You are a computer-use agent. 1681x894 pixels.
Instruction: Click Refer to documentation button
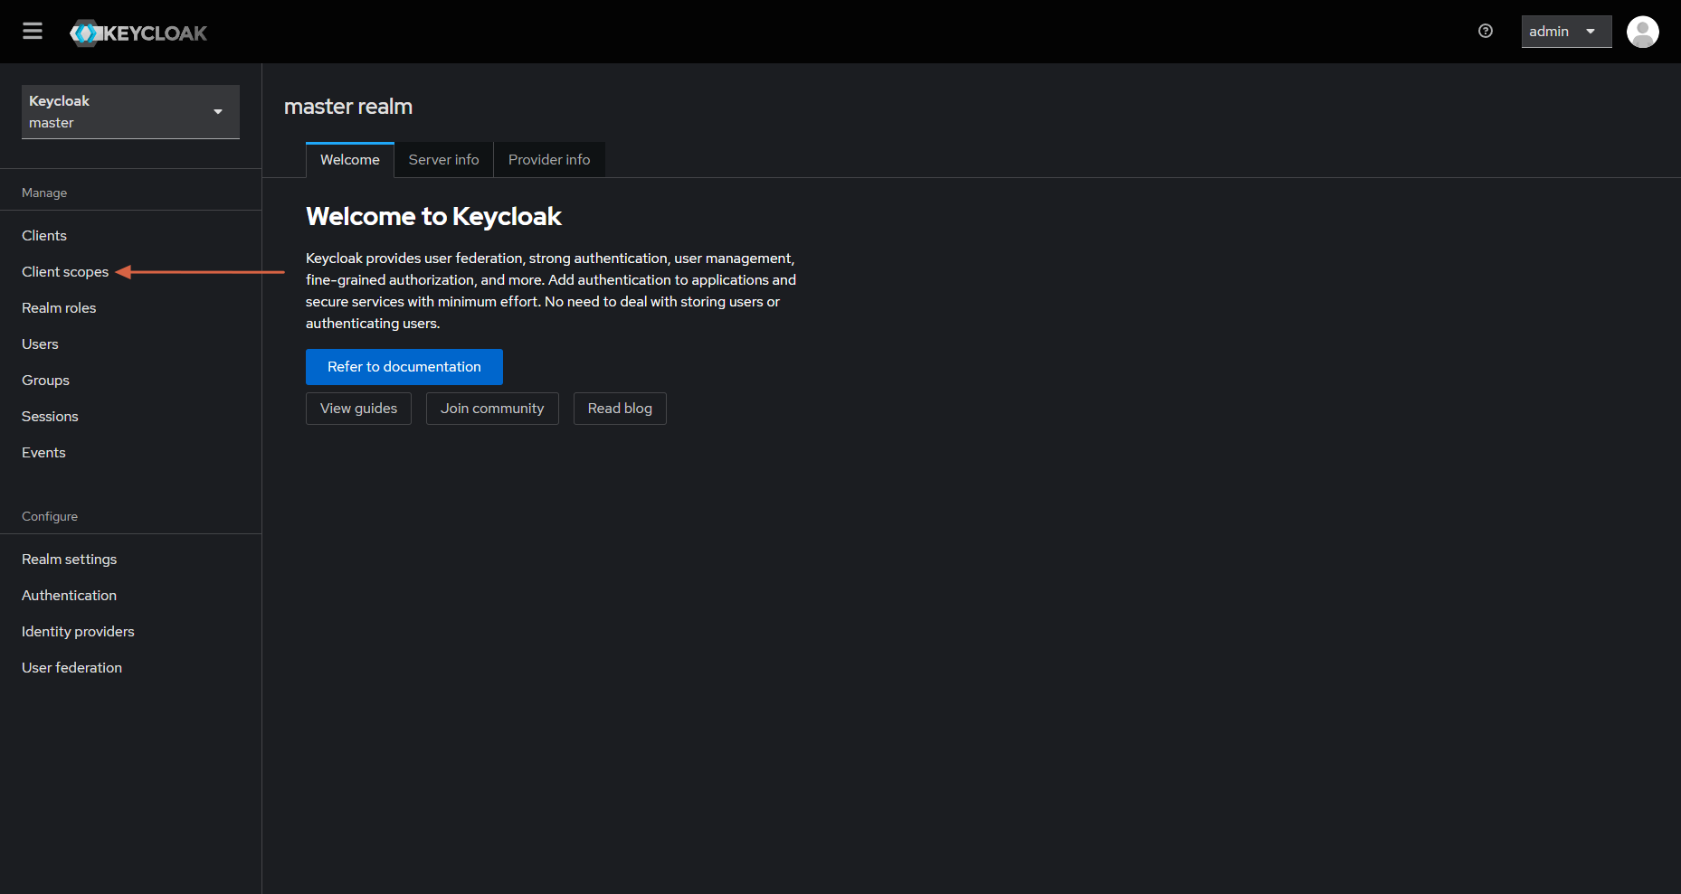(404, 367)
